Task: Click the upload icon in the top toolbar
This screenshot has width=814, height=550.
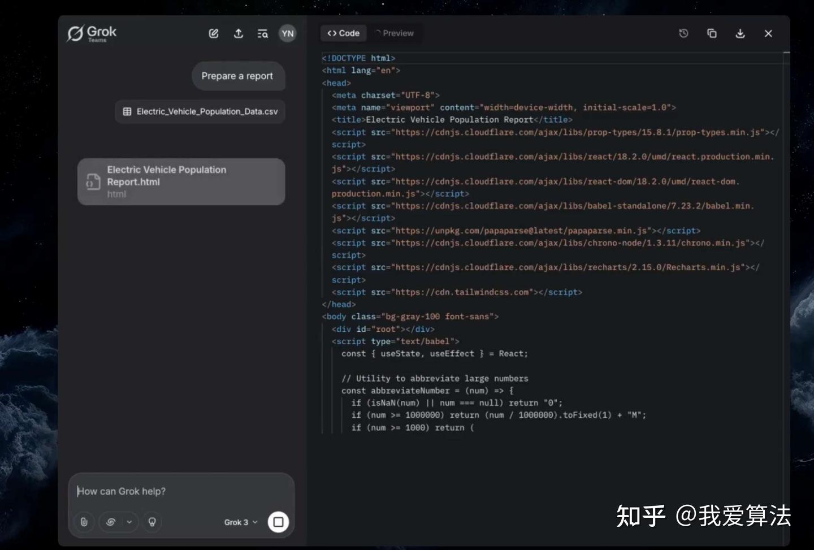Action: click(x=238, y=33)
